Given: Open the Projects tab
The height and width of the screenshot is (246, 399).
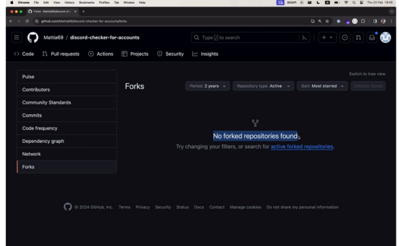Looking at the screenshot, I should click(135, 54).
